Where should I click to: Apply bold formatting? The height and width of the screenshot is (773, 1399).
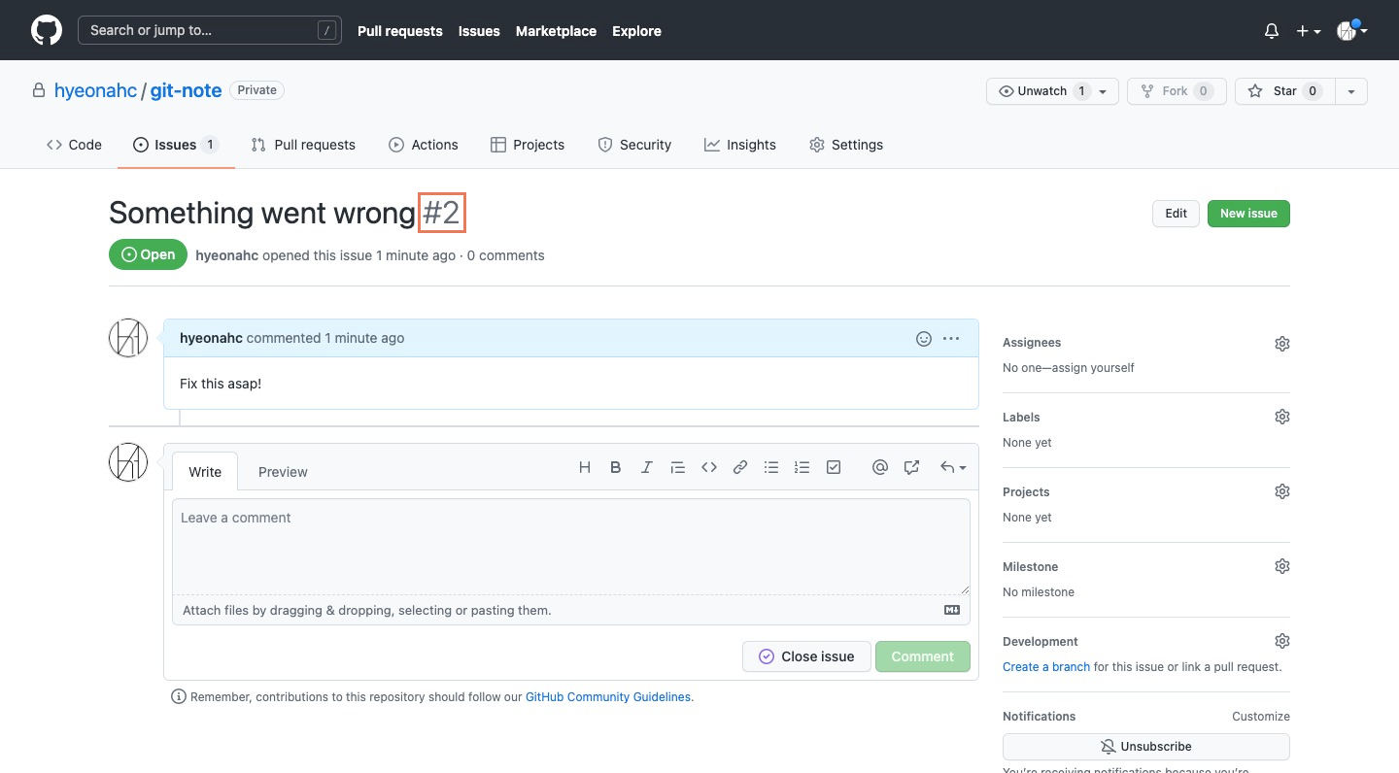(x=616, y=467)
